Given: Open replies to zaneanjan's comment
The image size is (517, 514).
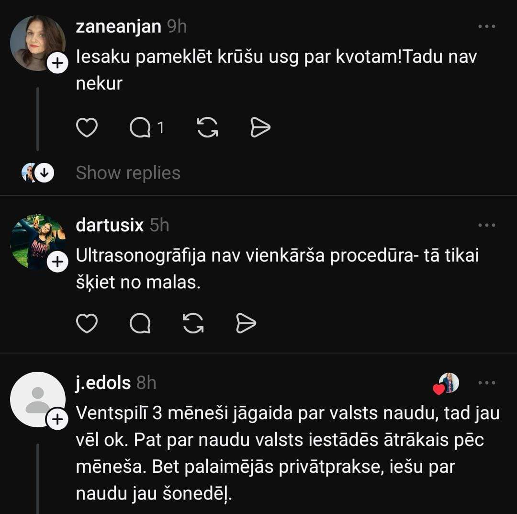Looking at the screenshot, I should click(x=140, y=128).
